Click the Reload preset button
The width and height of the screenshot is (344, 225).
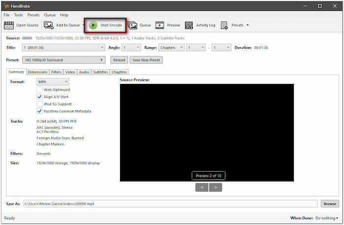tap(119, 60)
